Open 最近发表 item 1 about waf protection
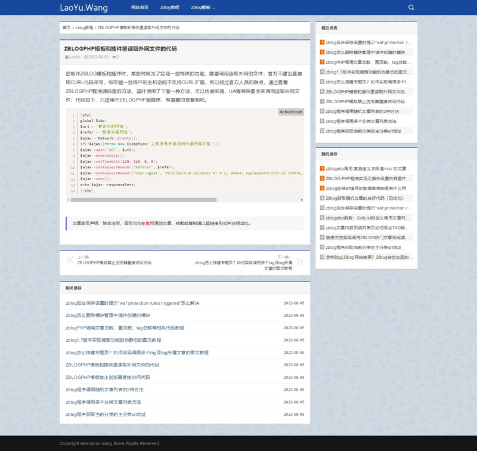This screenshot has height=451, width=477. tap(368, 42)
